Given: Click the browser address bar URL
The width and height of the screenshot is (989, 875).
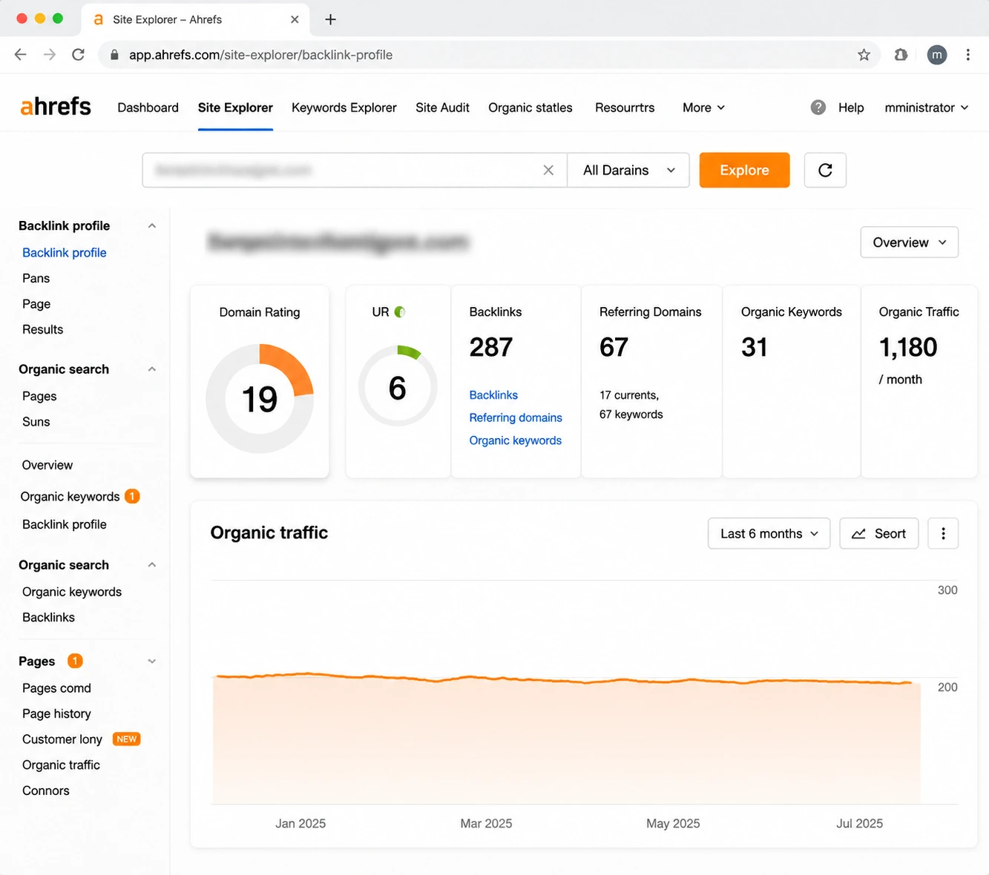Looking at the screenshot, I should coord(260,55).
